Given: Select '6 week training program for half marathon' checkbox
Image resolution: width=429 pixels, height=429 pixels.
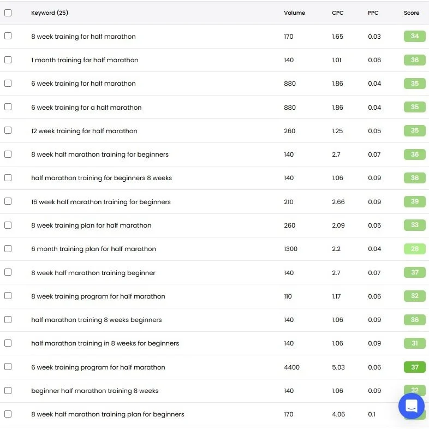Looking at the screenshot, I should pos(8,367).
